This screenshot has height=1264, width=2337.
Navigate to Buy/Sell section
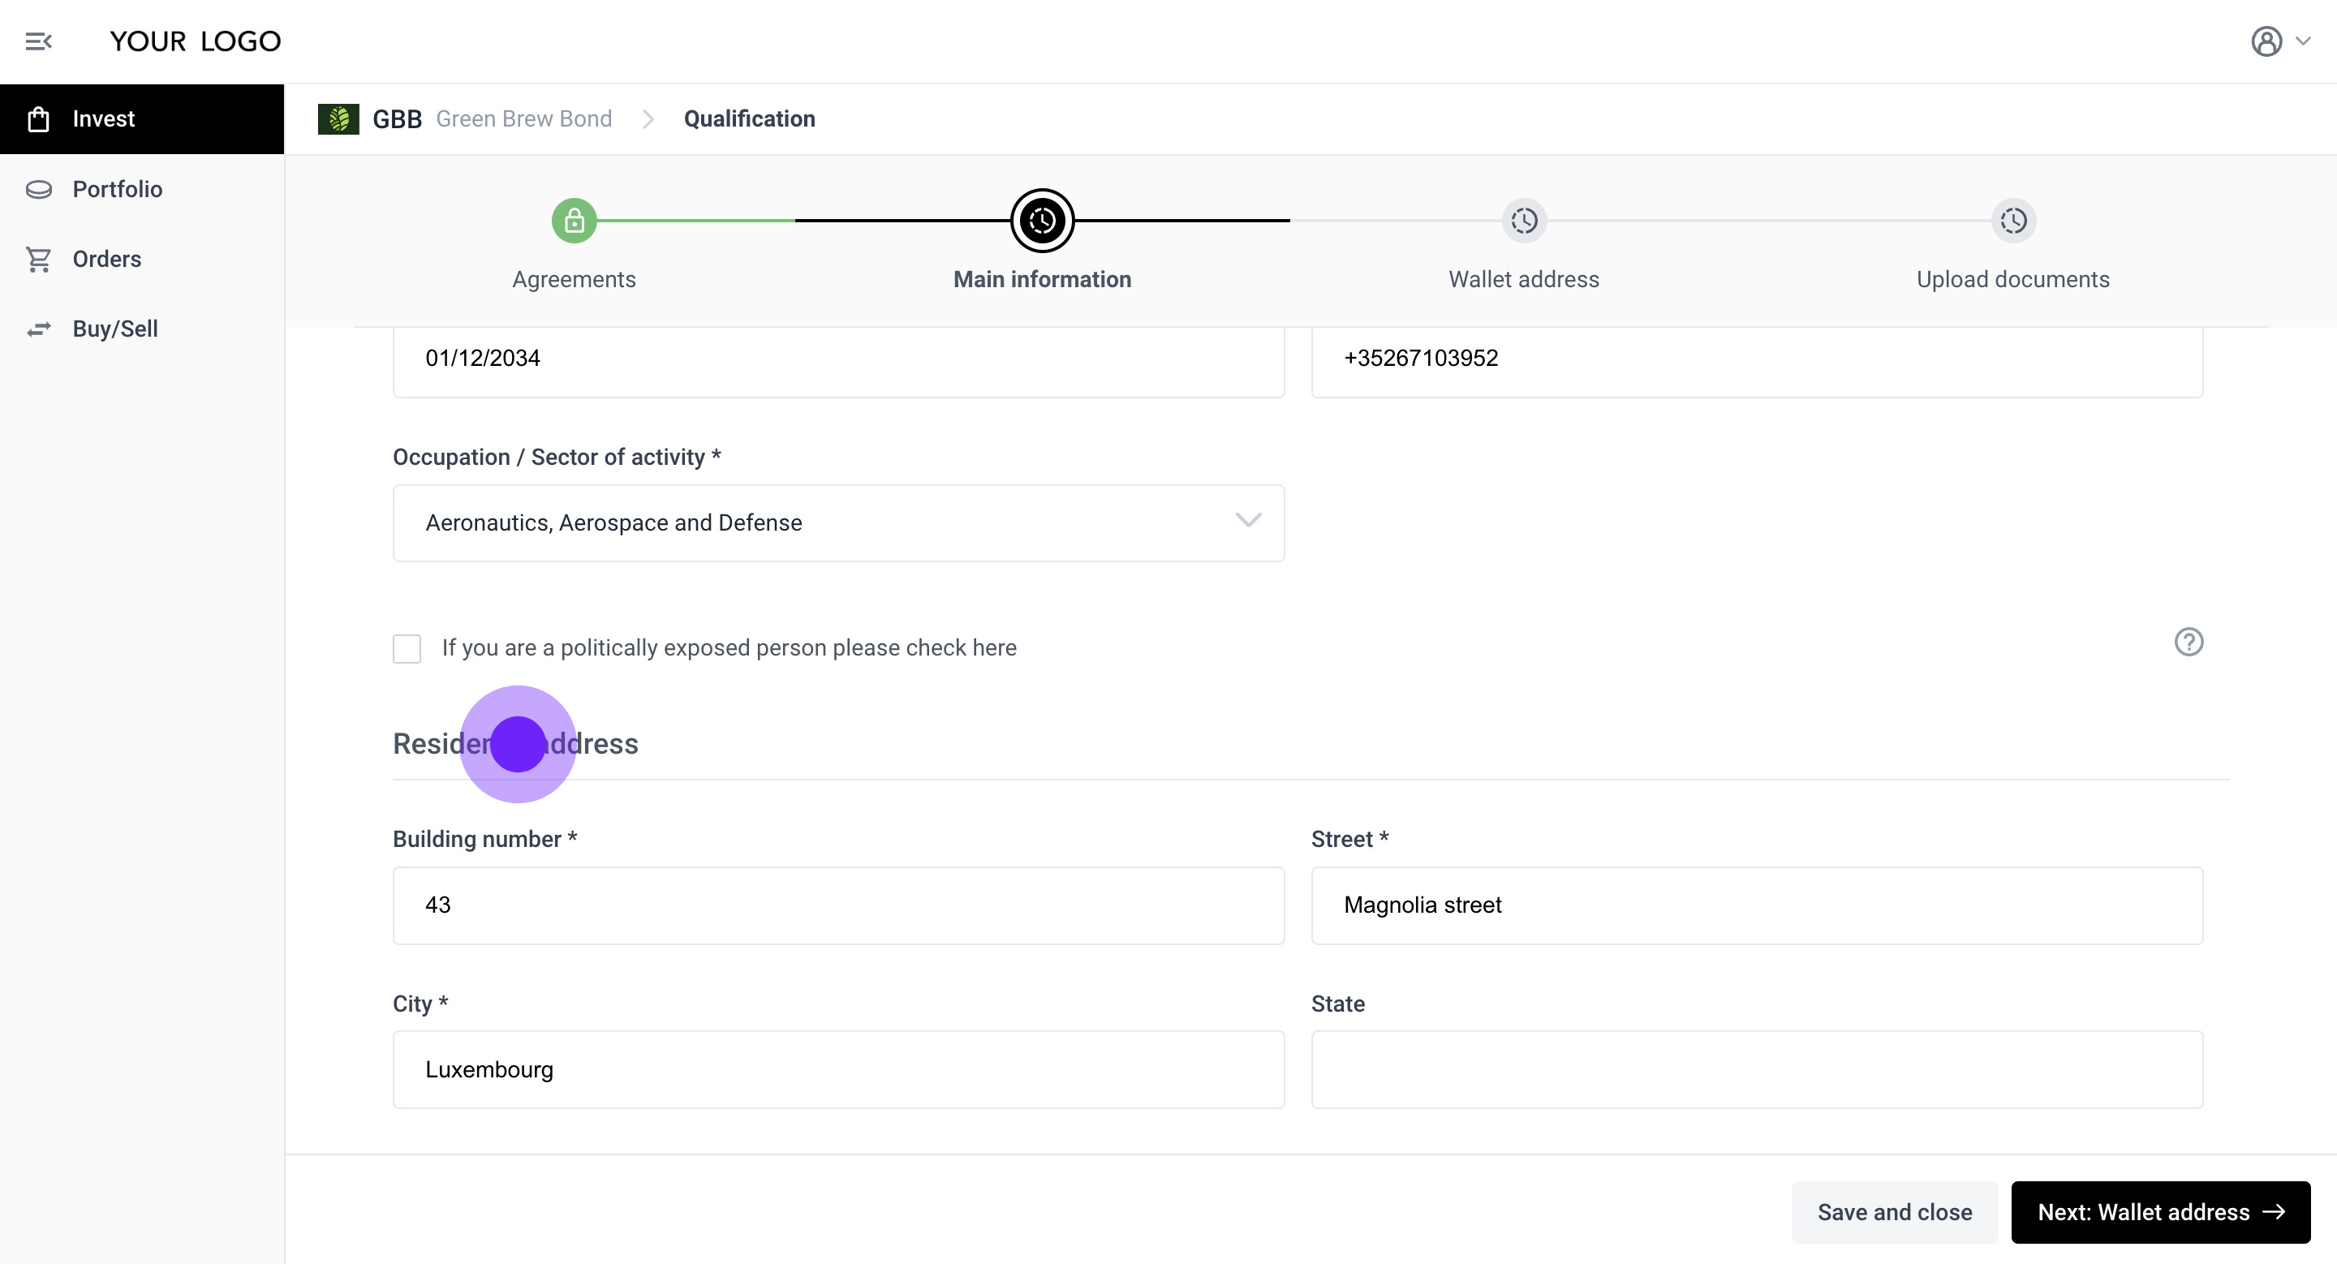115,329
